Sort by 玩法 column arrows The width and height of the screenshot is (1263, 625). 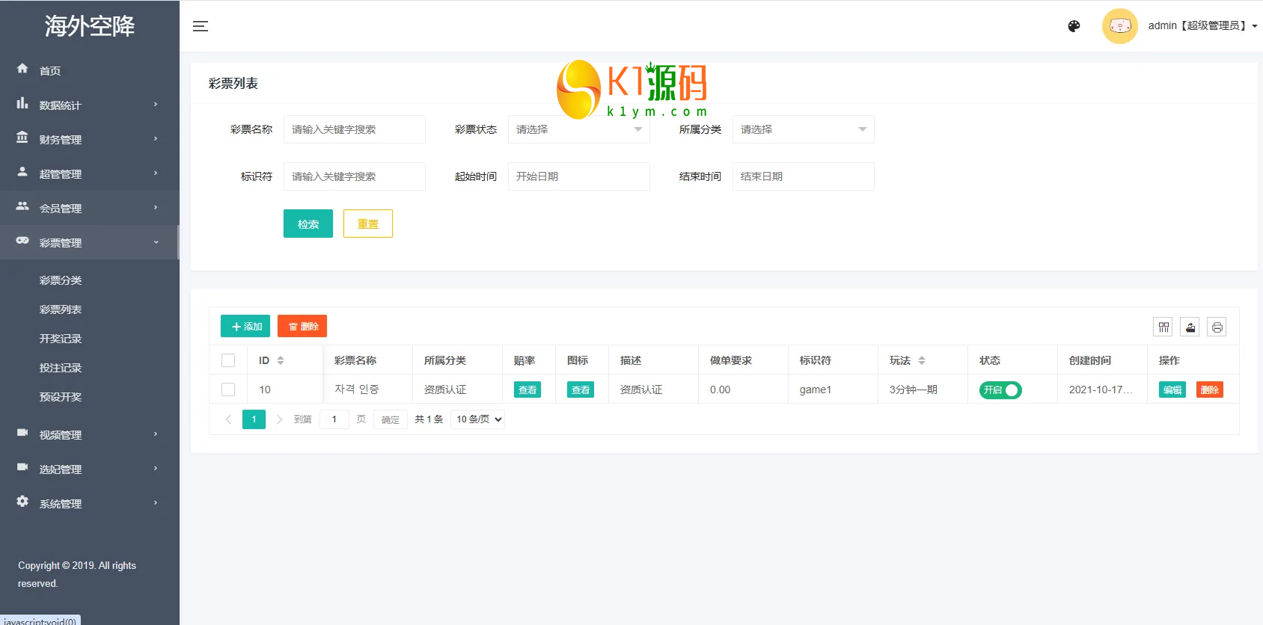(x=922, y=360)
